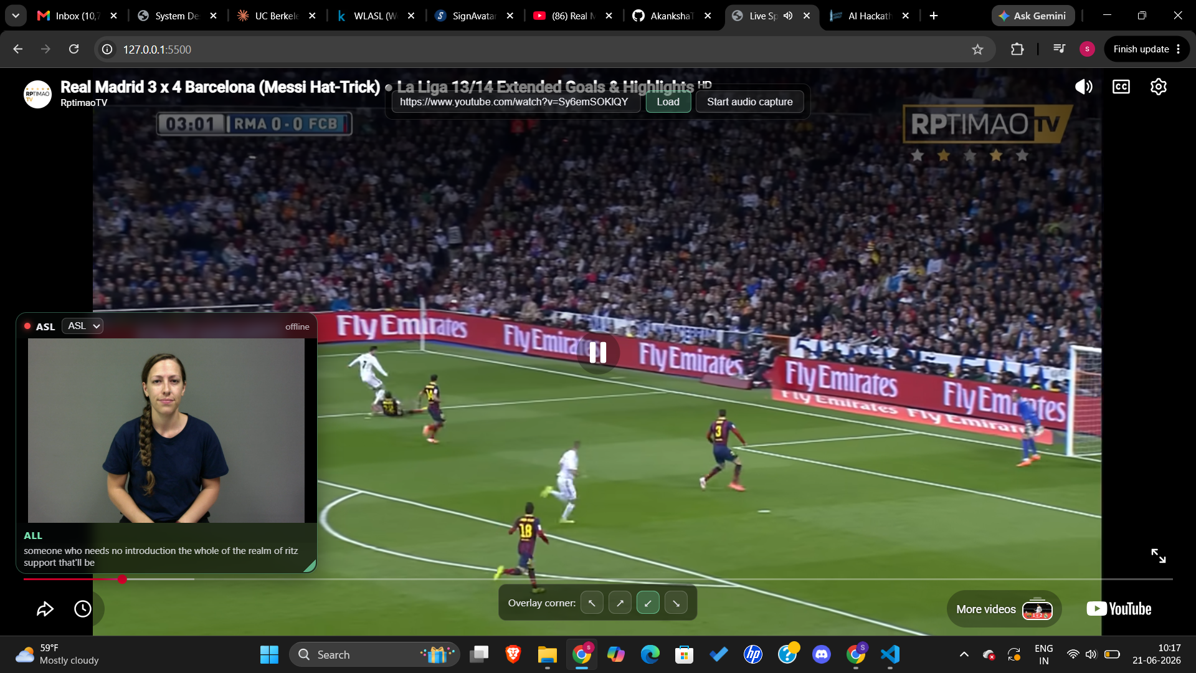The height and width of the screenshot is (673, 1196).
Task: Mute the YouTube player volume icon
Action: (x=1084, y=87)
